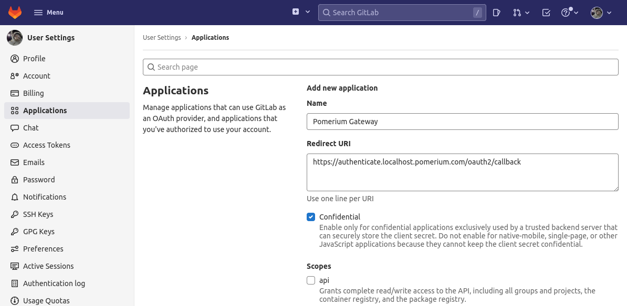627x306 pixels.
Task: Expand the help menu chevron
Action: [576, 12]
